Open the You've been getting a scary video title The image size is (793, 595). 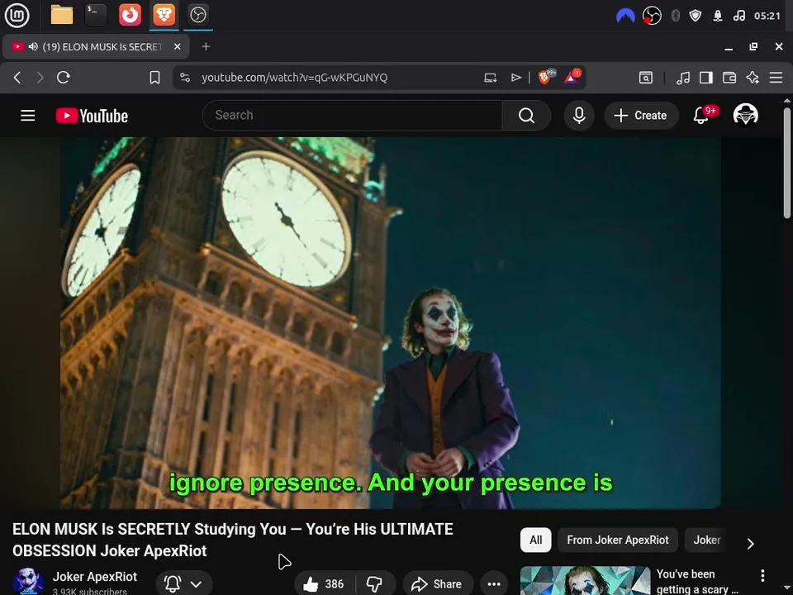697,581
